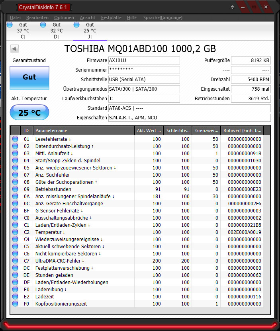
Task: Click the Eigenschaften field S.M.A.R.T., APM, NCQ
Action: point(189,118)
